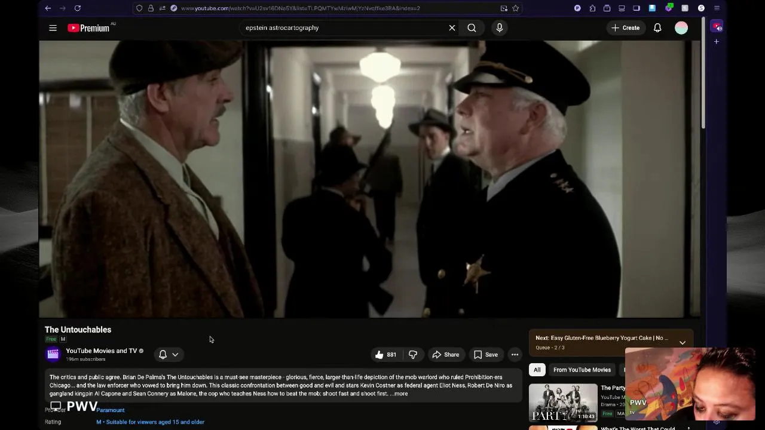Image resolution: width=765 pixels, height=430 pixels.
Task: Select the YouTube tab with speaker icon in sidebar
Action: 717,27
